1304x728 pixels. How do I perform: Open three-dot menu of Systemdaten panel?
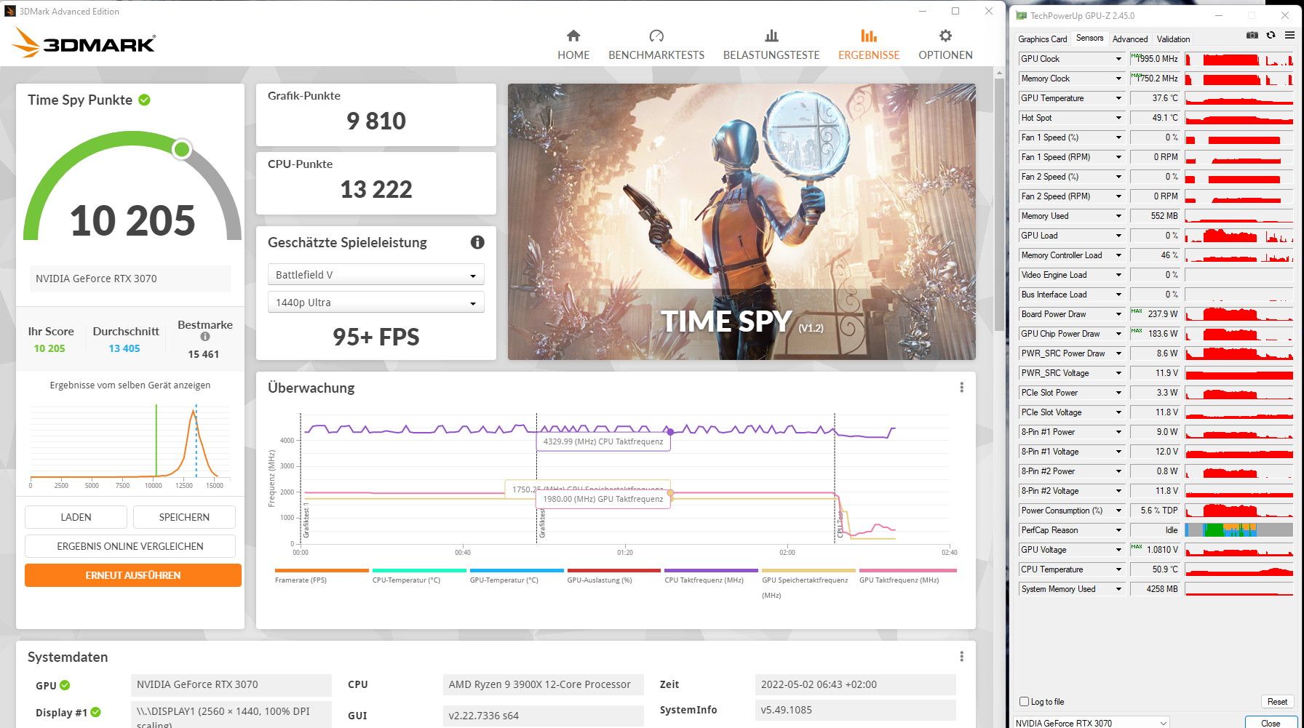[961, 657]
